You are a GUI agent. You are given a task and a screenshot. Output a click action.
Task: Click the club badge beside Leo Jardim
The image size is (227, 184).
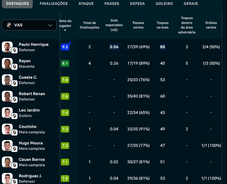pyautogui.click(x=15, y=116)
